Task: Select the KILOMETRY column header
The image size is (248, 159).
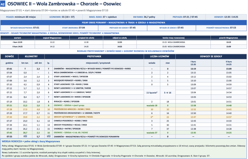Action: point(31,56)
